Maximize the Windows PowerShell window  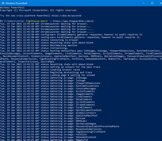152,3
